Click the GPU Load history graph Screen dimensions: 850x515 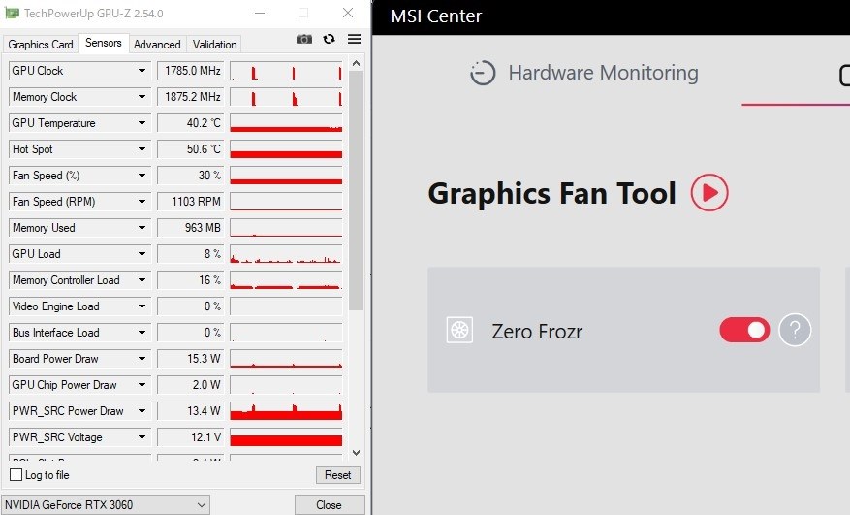pos(286,254)
